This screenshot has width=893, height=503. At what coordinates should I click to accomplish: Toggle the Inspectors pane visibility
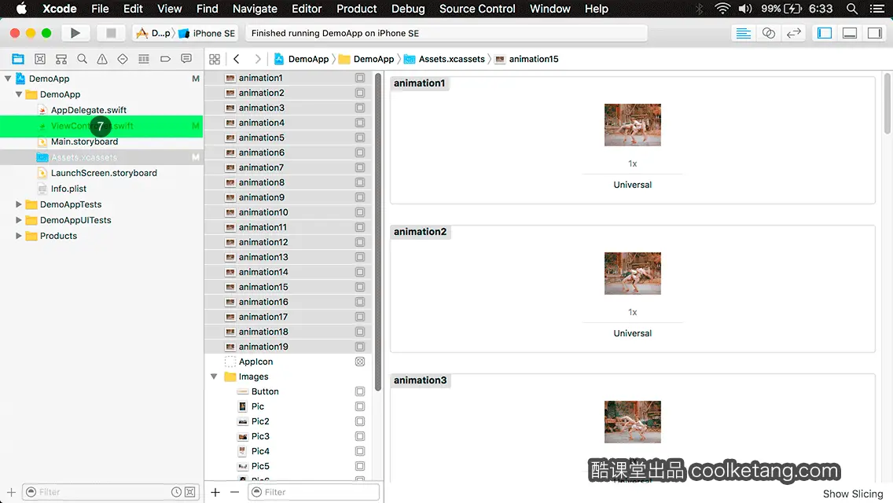875,33
